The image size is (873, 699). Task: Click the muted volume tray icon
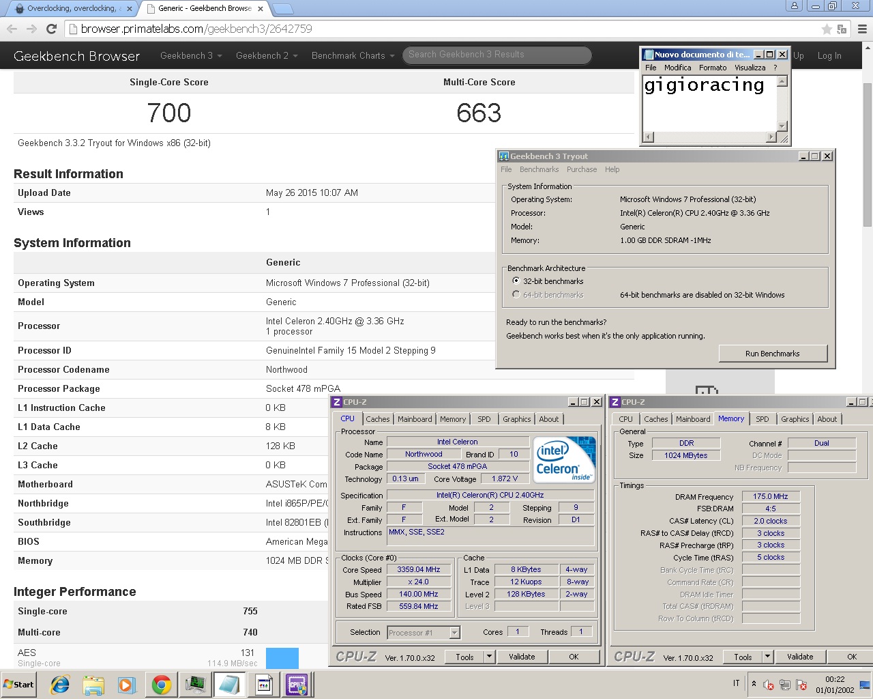[x=769, y=685]
